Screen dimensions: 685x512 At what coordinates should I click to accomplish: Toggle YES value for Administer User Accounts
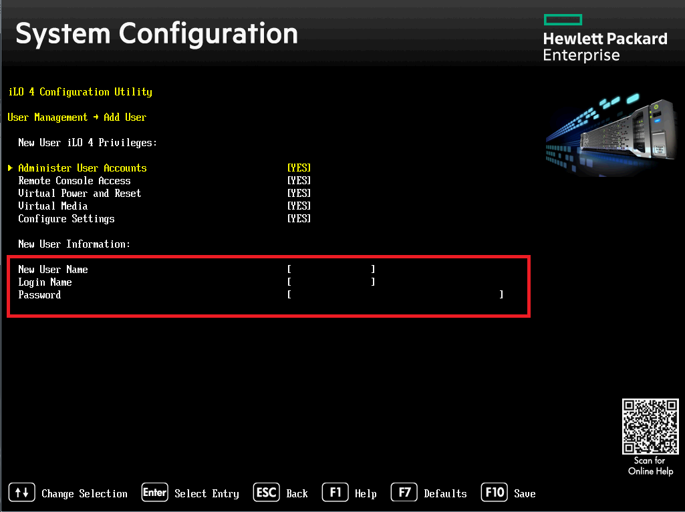click(299, 168)
